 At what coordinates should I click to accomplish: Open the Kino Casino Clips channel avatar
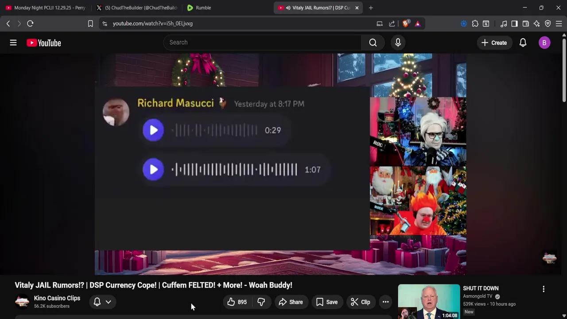click(22, 302)
